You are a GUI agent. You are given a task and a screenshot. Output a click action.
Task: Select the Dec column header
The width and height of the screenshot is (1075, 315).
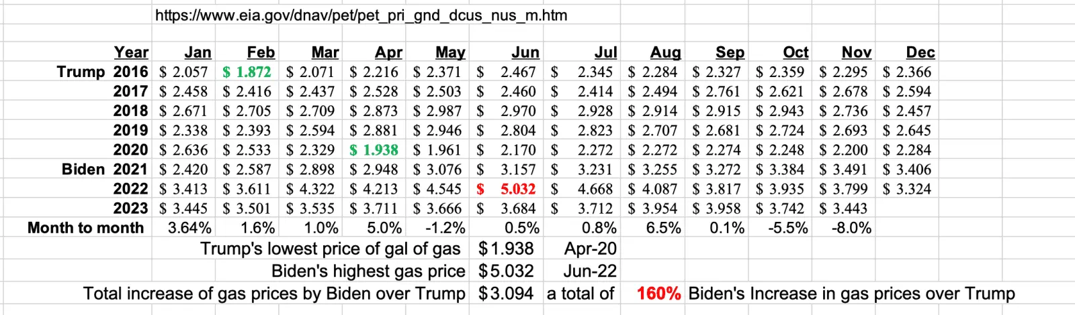coord(920,52)
